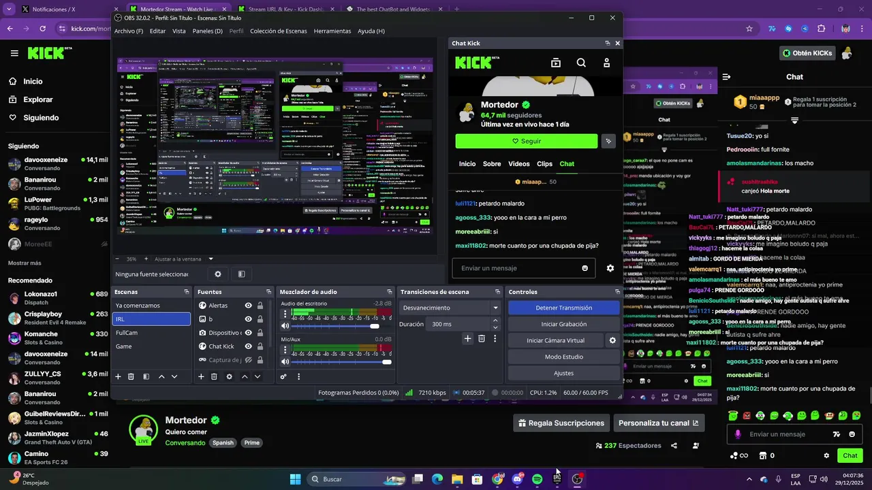Add a new source in Fuentes panel
The height and width of the screenshot is (490, 872).
pyautogui.click(x=201, y=376)
